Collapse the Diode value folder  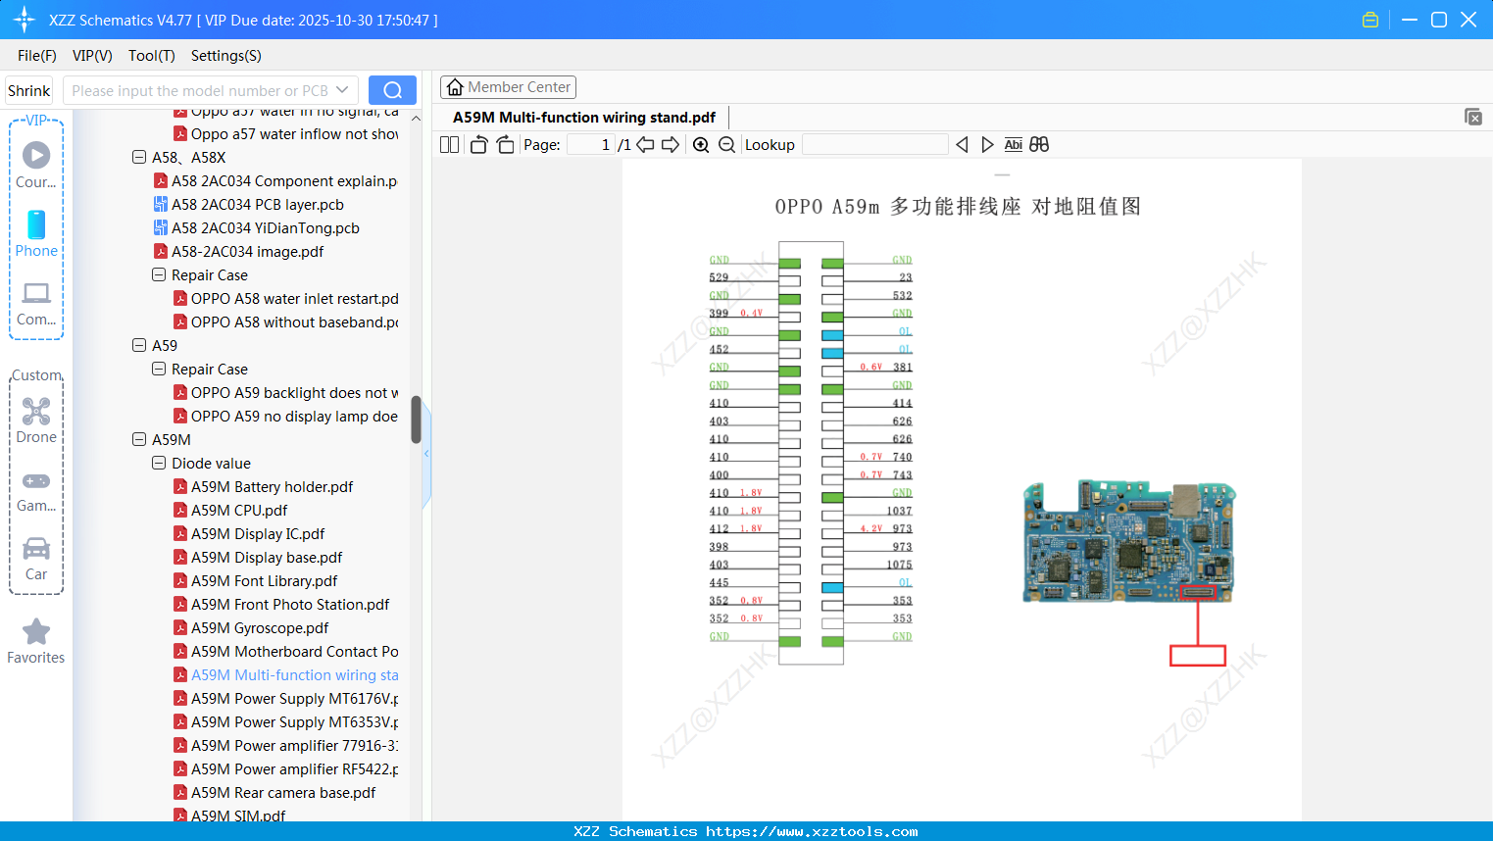pyautogui.click(x=159, y=463)
